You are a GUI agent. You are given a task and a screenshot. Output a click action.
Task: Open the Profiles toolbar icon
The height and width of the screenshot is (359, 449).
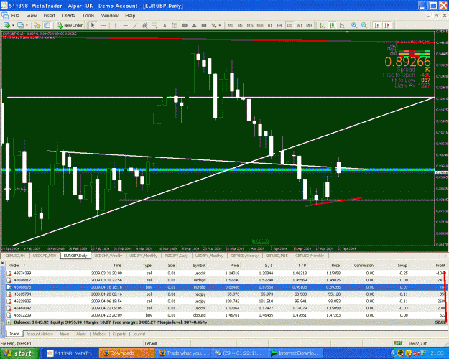pos(20,25)
